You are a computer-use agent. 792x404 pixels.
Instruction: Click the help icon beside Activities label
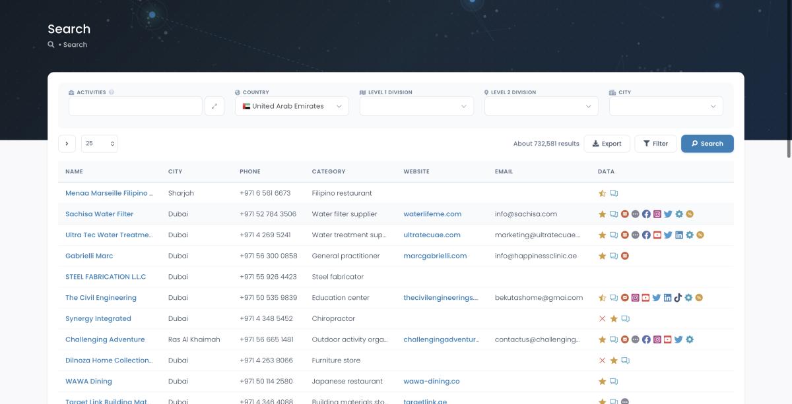(112, 92)
